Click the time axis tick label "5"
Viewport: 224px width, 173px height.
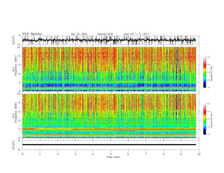111,154
